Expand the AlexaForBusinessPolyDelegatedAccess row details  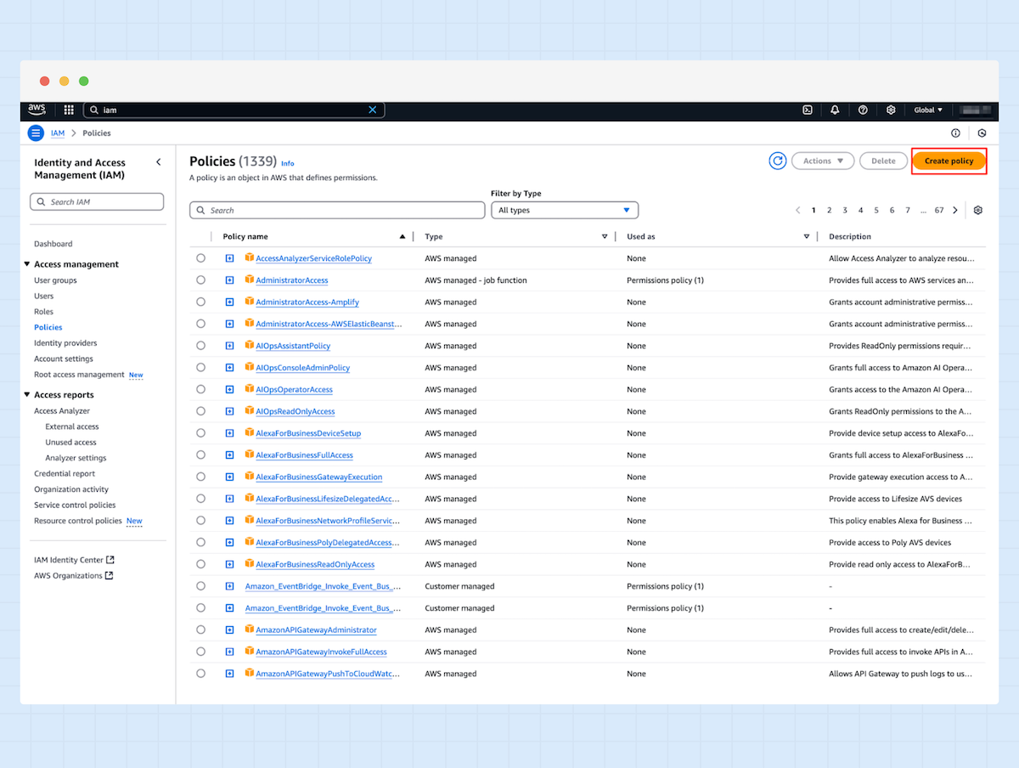click(x=229, y=542)
